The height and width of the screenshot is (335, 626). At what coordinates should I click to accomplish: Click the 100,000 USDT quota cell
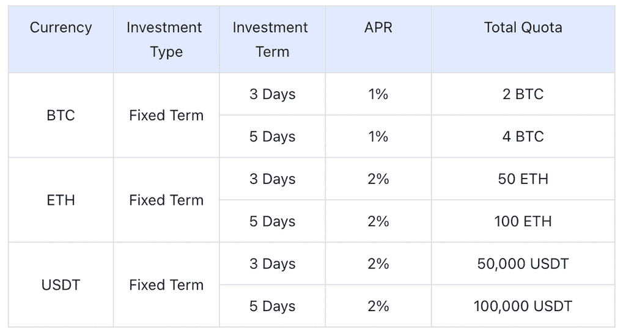click(x=523, y=306)
